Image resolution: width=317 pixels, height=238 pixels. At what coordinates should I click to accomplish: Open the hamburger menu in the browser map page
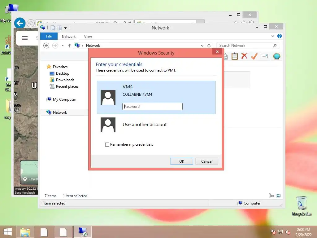[x=25, y=38]
